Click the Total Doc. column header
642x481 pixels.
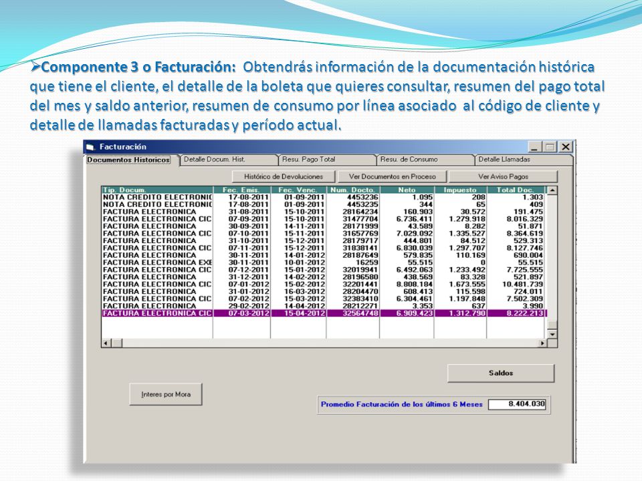pos(516,190)
